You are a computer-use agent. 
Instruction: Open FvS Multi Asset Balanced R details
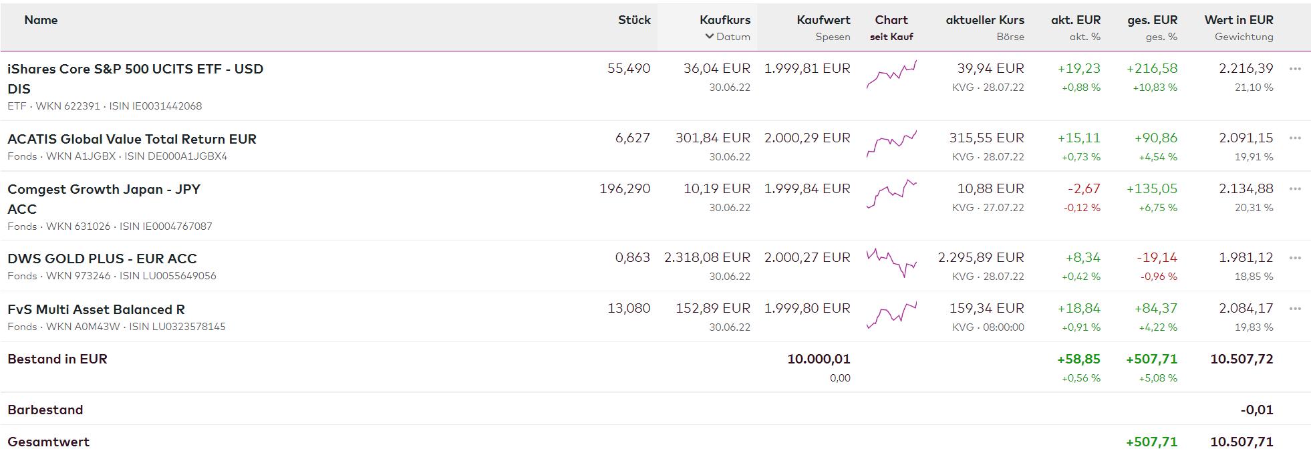click(x=96, y=309)
